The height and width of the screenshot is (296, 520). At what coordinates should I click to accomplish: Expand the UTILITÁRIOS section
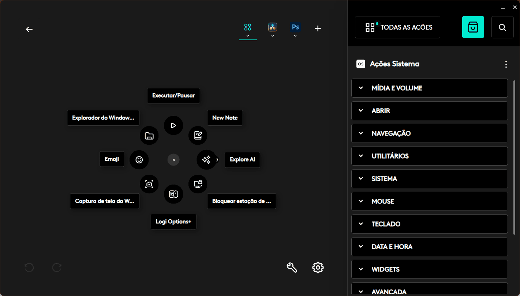(429, 156)
